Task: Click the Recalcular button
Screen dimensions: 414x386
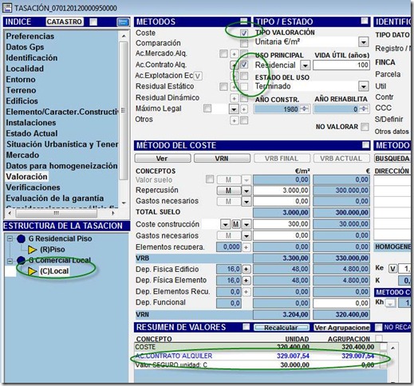Action: (282, 328)
